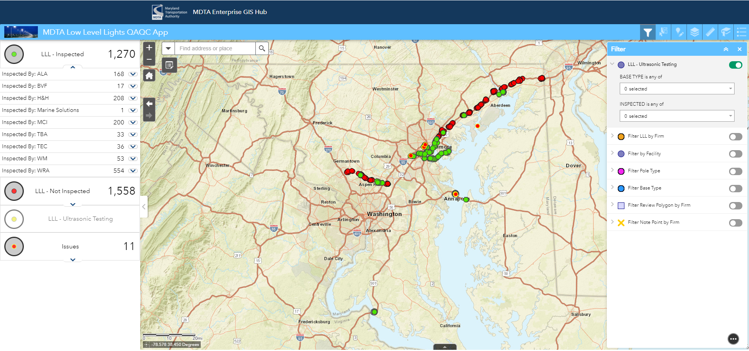The height and width of the screenshot is (351, 749).
Task: Expand the Issues list chevron
Action: tap(73, 260)
